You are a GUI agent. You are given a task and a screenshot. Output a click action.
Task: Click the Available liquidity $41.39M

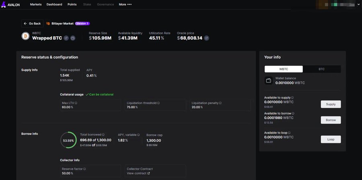128,38
